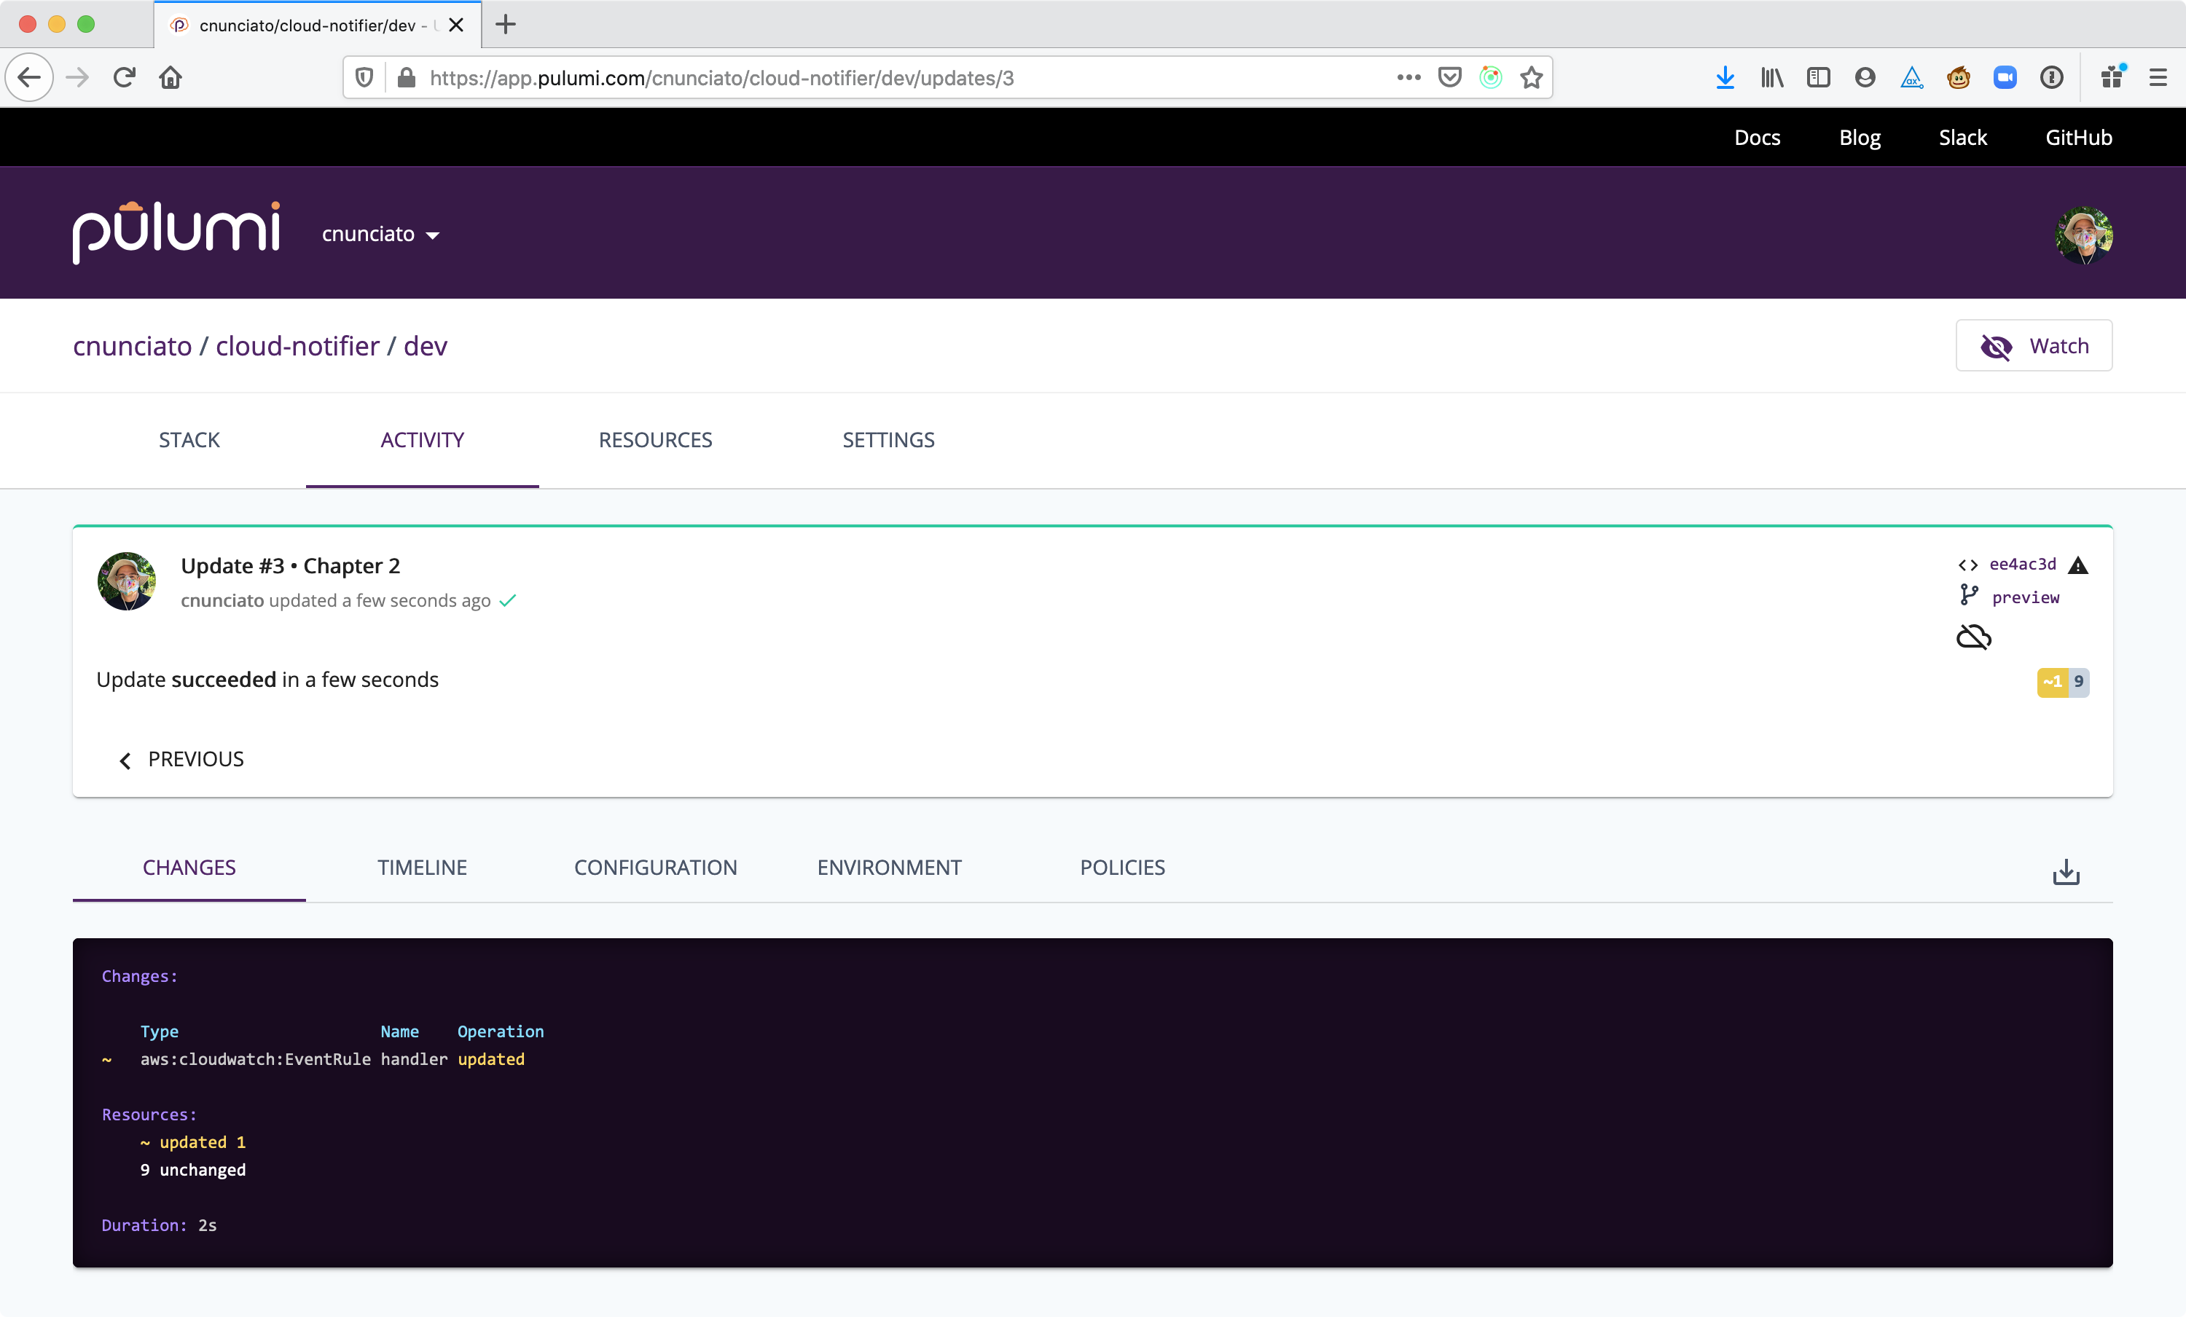Click commit hash ee4ac3d link
This screenshot has height=1317, width=2186.
coord(2022,564)
